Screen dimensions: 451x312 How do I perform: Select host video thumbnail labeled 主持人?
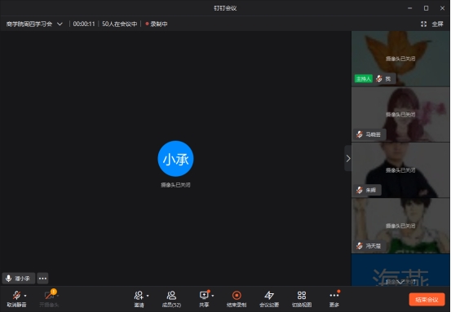point(400,59)
